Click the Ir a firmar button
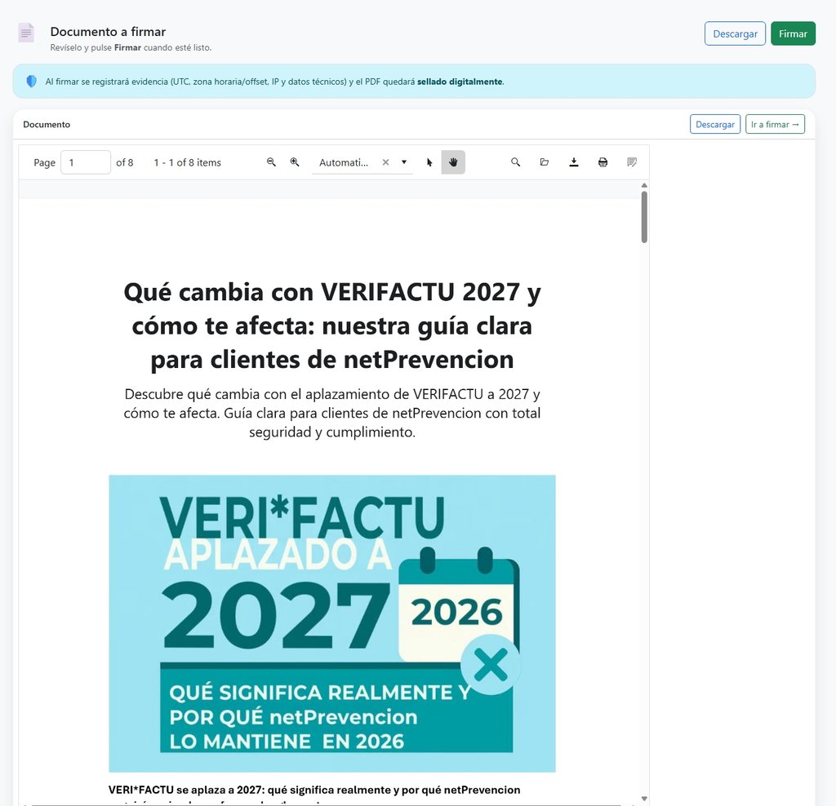The image size is (836, 806). (x=775, y=124)
